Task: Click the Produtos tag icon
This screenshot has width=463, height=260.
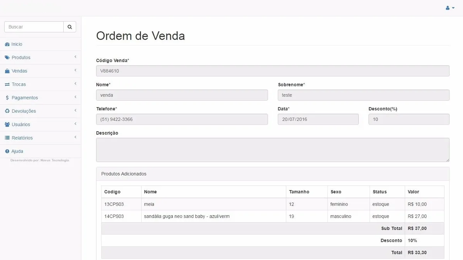Action: click(x=7, y=57)
